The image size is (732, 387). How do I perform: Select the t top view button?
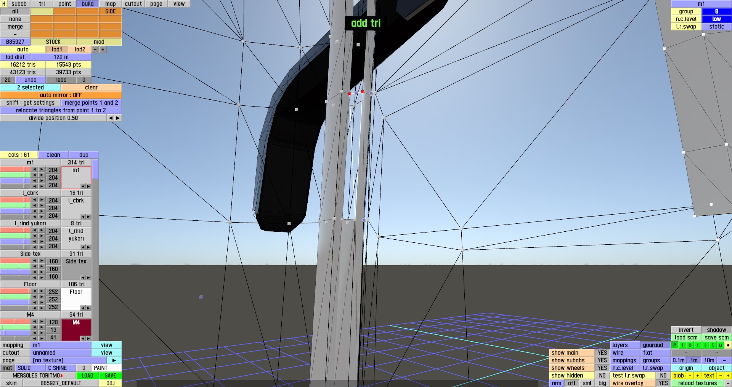coord(713,345)
